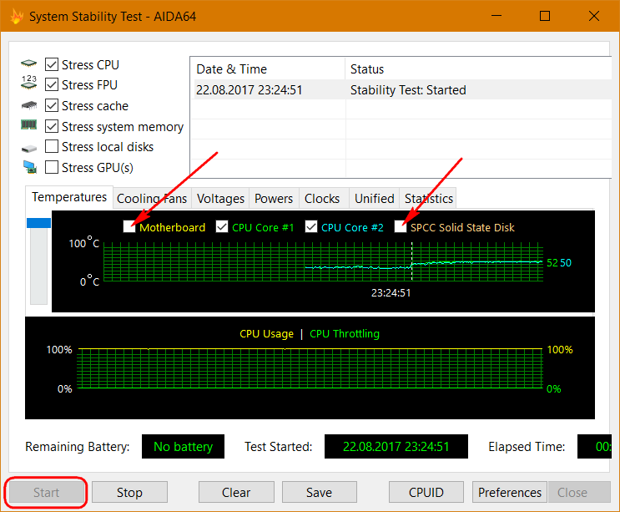Uncheck the CPU Core #2 checkbox
This screenshot has width=620, height=512.
point(311,226)
